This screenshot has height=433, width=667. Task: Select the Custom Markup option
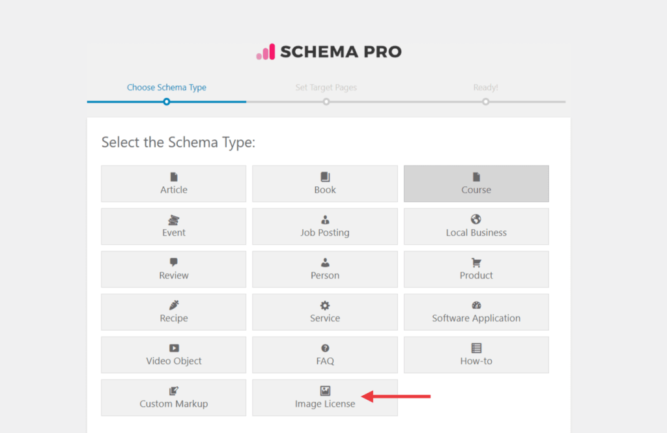[x=173, y=398]
